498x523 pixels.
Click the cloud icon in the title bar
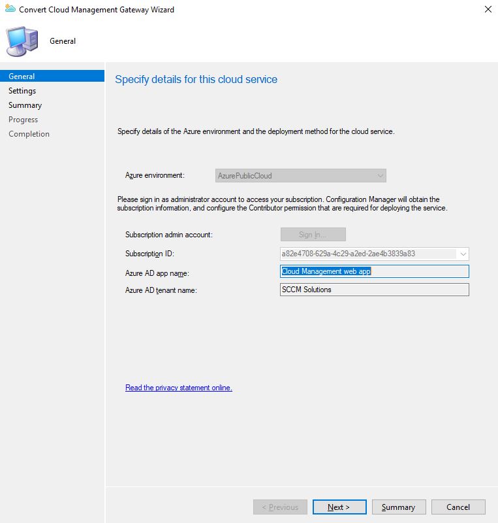pos(10,10)
